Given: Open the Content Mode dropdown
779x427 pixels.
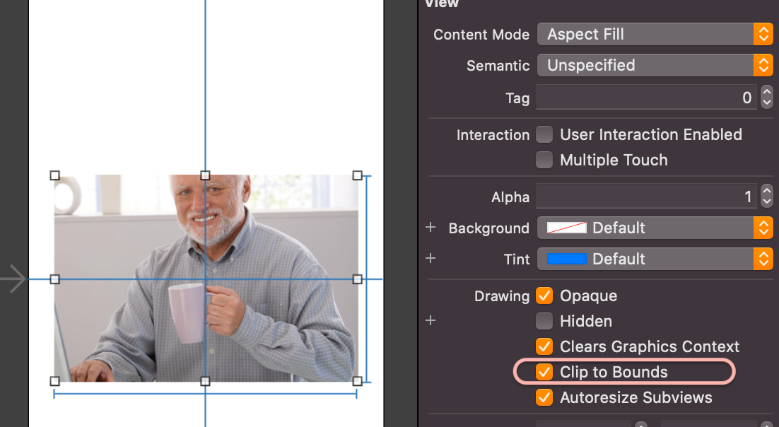Looking at the screenshot, I should 763,34.
